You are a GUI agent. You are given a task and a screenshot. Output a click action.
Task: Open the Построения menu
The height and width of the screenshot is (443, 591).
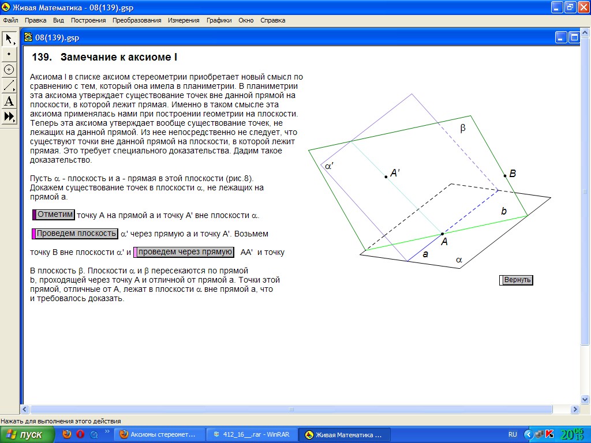tap(88, 20)
